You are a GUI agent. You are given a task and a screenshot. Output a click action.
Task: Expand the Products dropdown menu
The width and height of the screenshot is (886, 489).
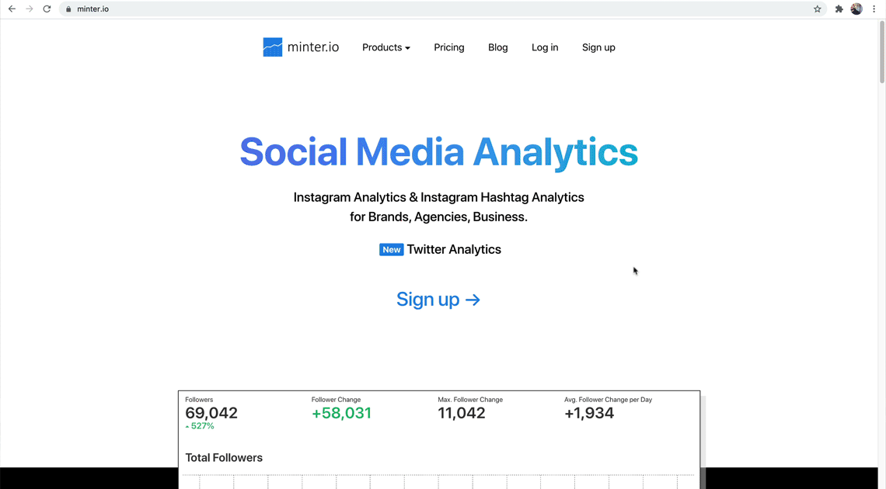(385, 47)
